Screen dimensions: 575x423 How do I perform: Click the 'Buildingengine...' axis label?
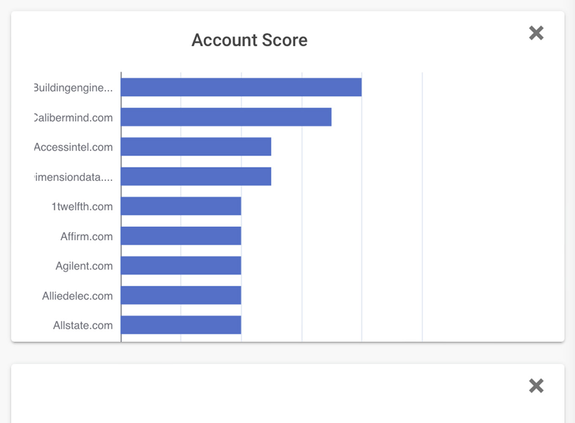(74, 88)
